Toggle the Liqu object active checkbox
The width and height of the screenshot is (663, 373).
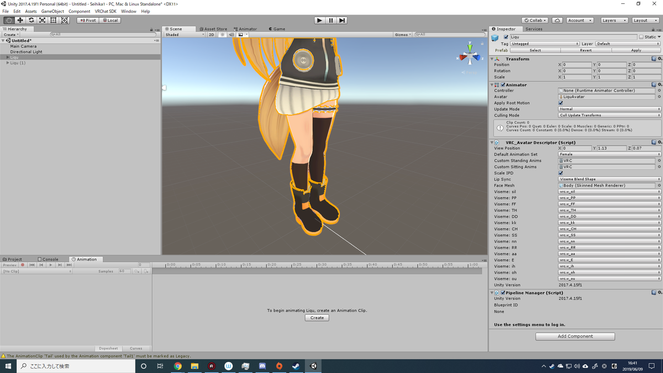click(x=506, y=37)
